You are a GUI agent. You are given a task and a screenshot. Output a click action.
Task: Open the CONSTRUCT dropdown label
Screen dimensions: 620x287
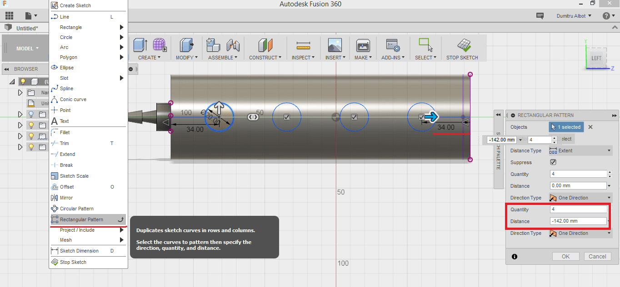(x=265, y=58)
